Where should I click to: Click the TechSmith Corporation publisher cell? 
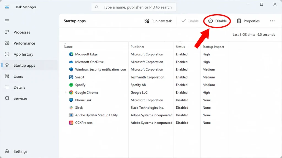click(x=147, y=77)
